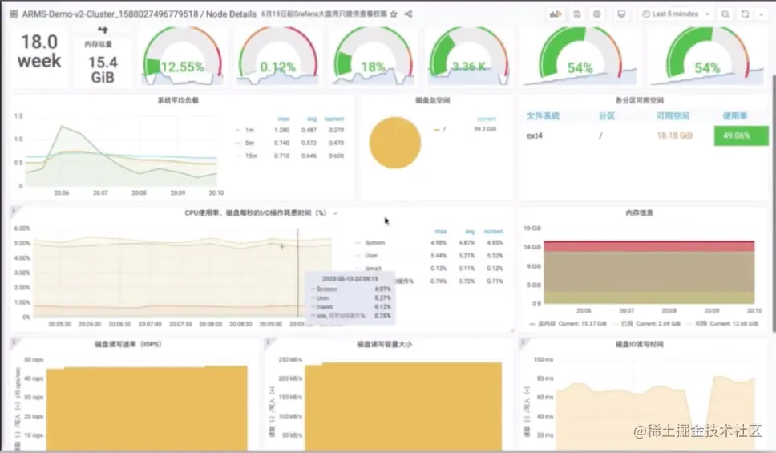This screenshot has width=776, height=453.
Task: Open the Last 5 minutes time picker
Action: point(676,14)
